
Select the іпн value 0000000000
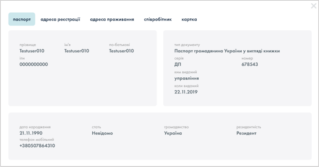(x=34, y=64)
